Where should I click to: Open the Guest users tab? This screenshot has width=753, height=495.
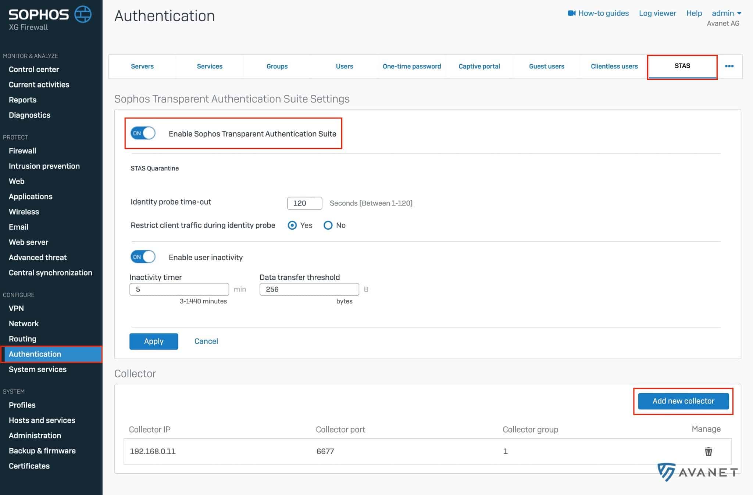tap(547, 67)
